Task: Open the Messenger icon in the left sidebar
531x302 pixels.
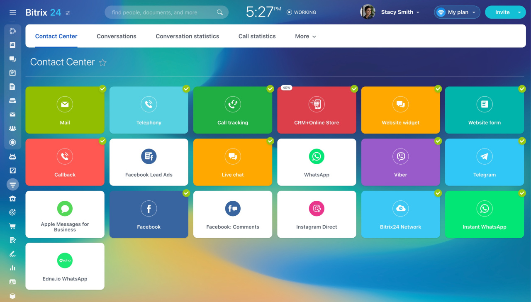Action: 12,59
